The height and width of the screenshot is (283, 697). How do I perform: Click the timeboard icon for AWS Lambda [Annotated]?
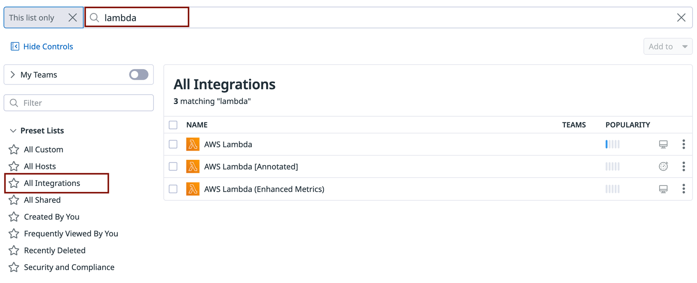pyautogui.click(x=663, y=166)
